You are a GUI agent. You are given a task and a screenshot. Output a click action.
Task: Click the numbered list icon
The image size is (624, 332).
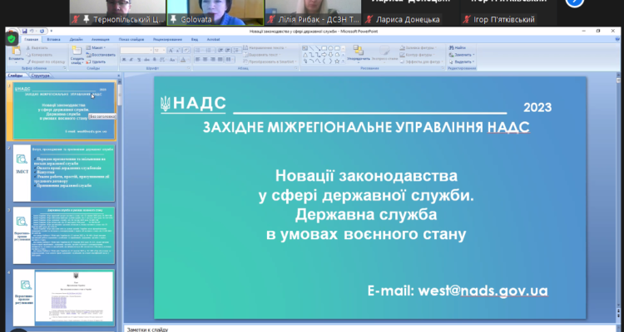pos(210,51)
